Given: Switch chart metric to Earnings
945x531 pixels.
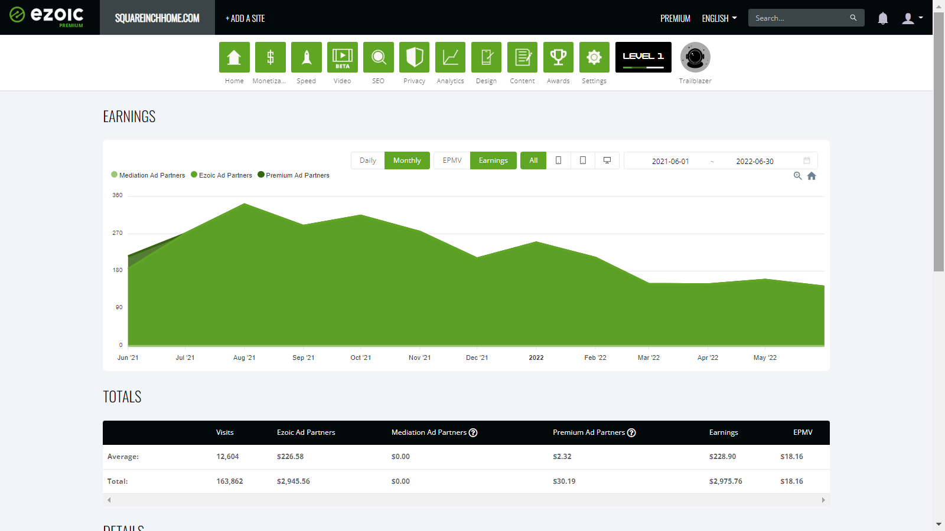Looking at the screenshot, I should click(493, 160).
